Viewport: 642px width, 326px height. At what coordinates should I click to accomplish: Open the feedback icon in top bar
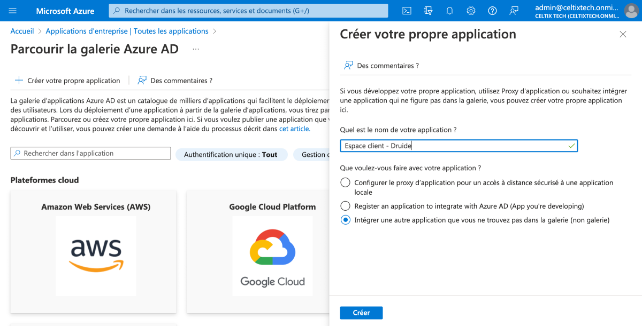[514, 11]
